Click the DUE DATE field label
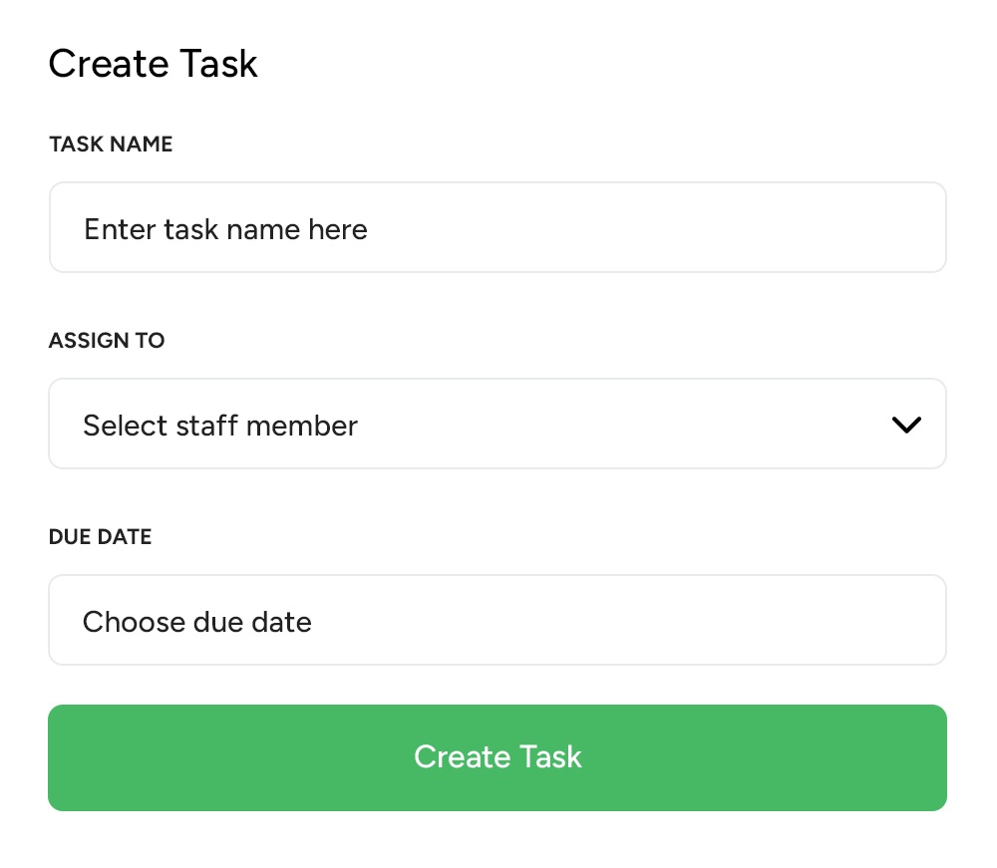 point(100,537)
